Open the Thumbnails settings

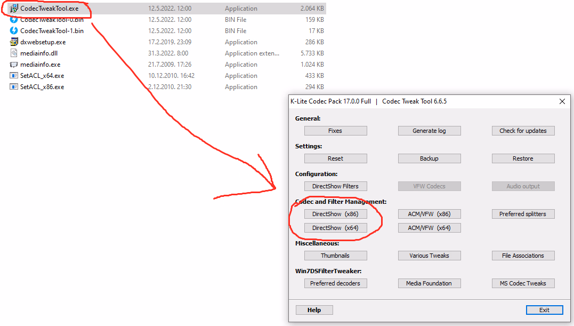[335, 256]
